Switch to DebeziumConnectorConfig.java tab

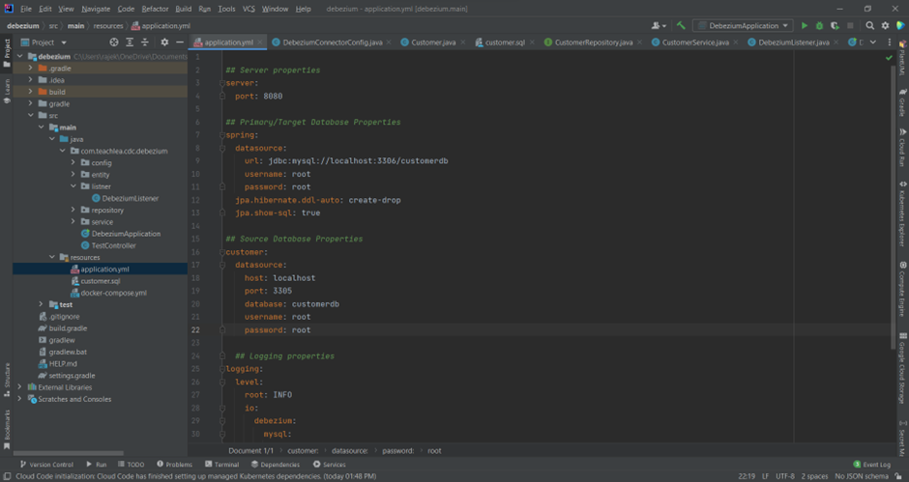coord(333,43)
